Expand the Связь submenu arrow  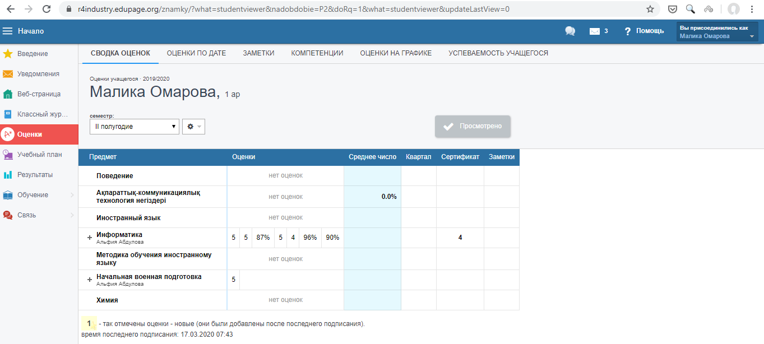coord(72,215)
